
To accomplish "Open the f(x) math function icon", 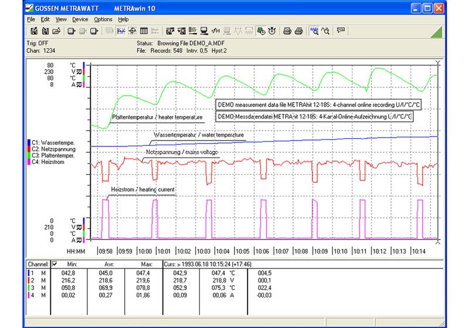I will (x=216, y=31).
